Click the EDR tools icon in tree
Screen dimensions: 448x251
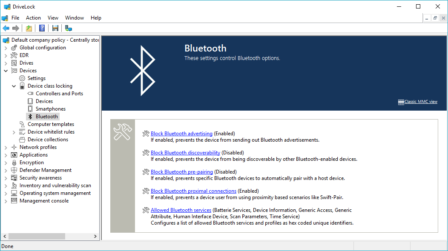[x=14, y=55]
